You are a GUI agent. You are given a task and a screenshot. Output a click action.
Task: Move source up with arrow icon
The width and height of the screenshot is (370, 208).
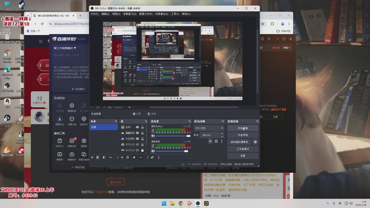[141, 157]
